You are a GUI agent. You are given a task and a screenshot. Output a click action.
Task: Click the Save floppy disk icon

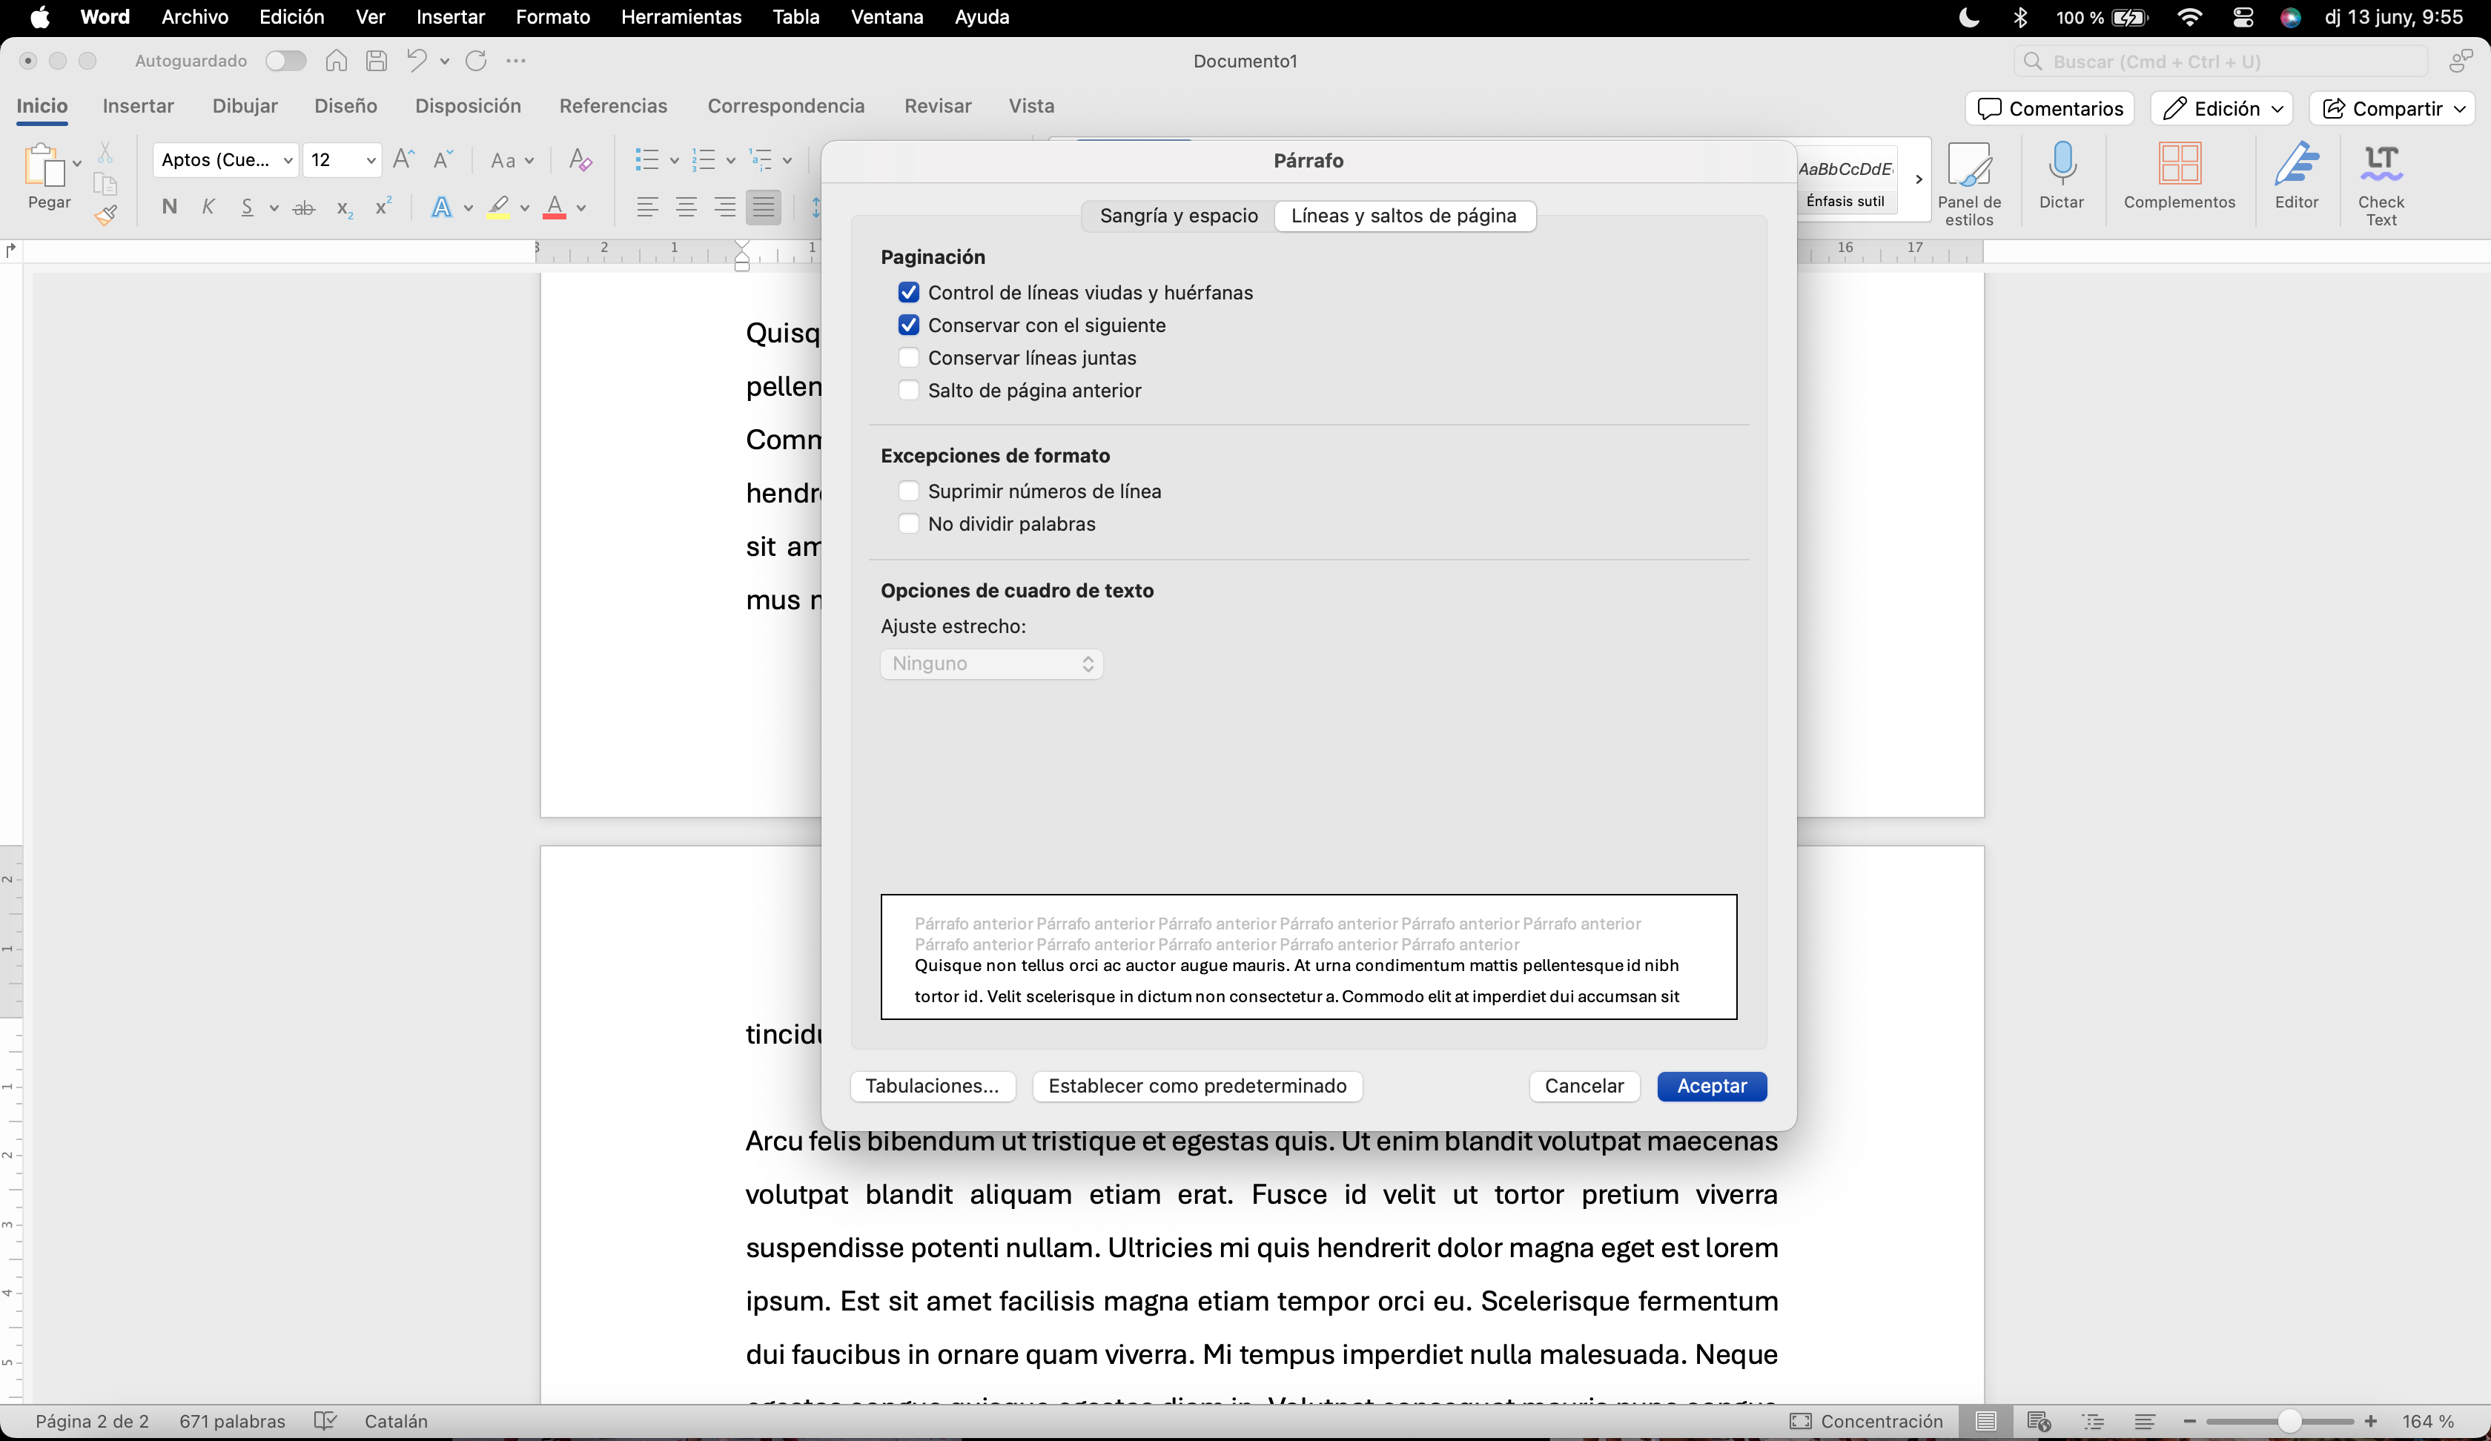tap(376, 62)
